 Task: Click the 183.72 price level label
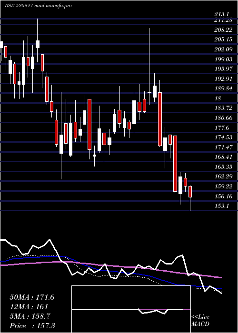[223, 108]
